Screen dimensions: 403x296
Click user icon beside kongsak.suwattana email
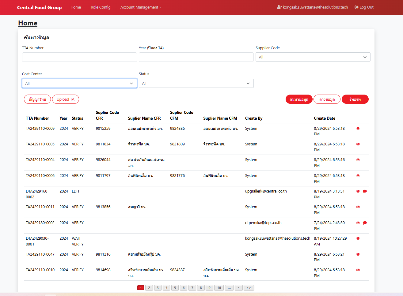click(279, 7)
